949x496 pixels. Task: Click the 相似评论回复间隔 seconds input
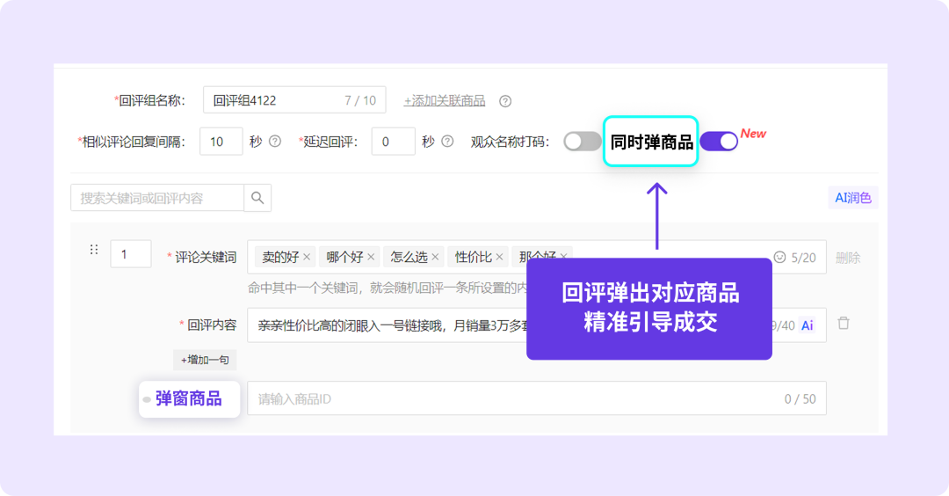tap(221, 141)
